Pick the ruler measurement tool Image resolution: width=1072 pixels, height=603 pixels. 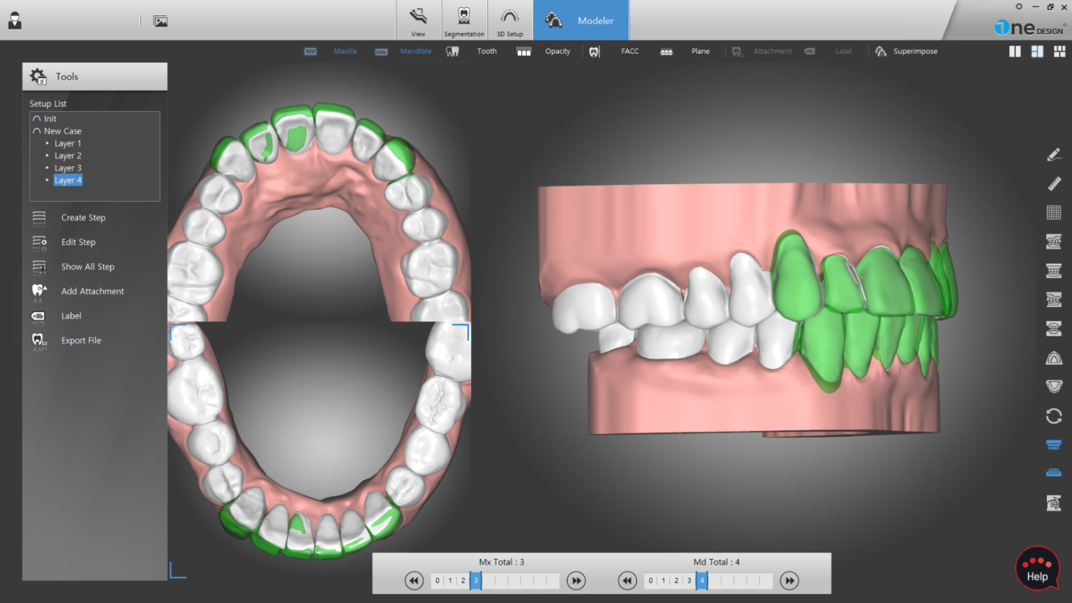click(x=1054, y=184)
